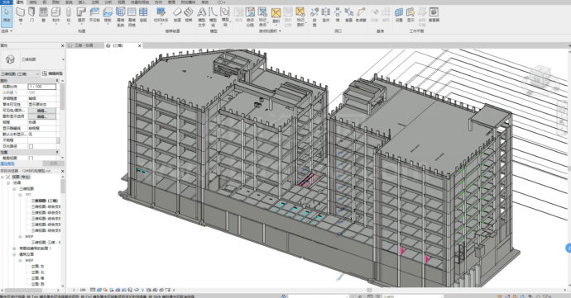
Task: Choose the Wall opening (墙) tool
Action: click(338, 16)
